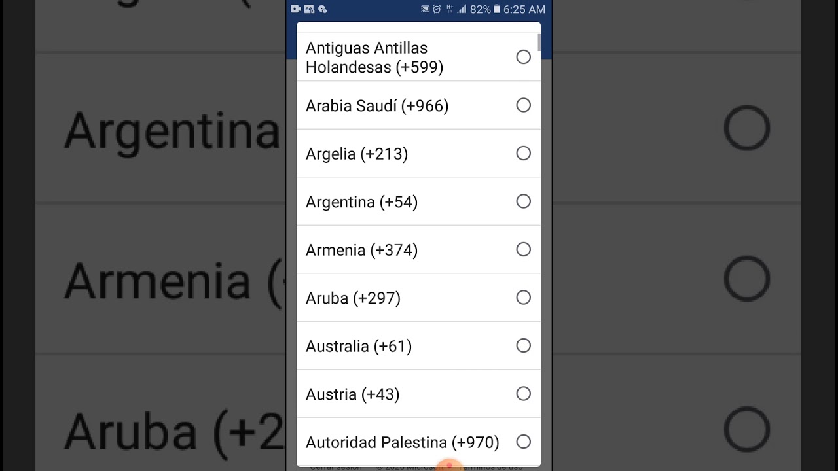Click the H+ mobile data indicator

tap(450, 9)
